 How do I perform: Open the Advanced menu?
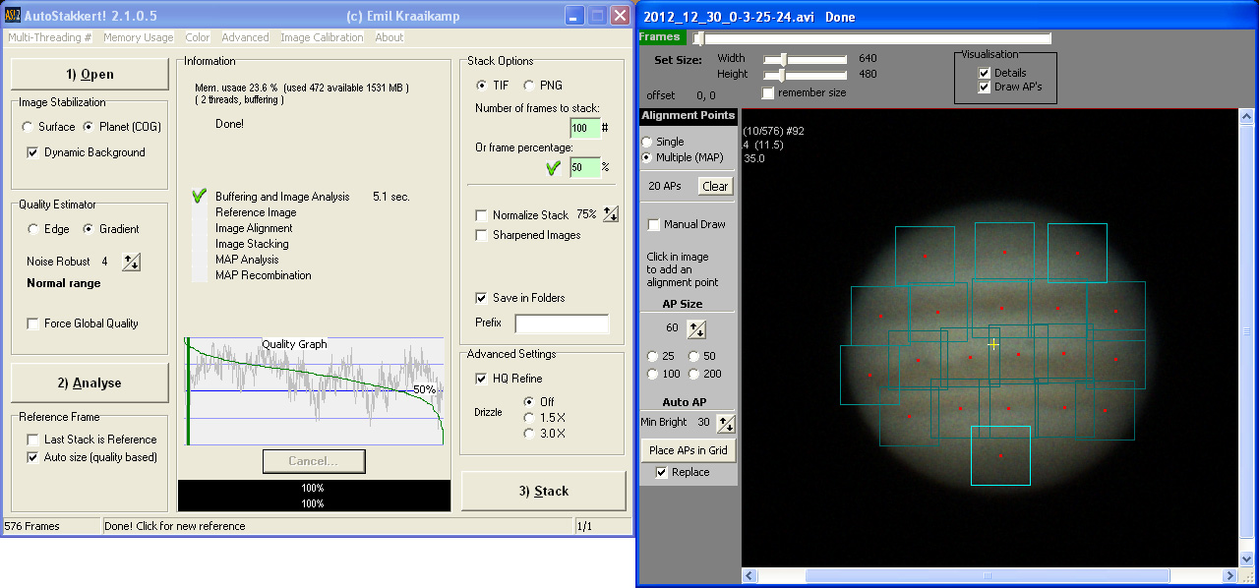pyautogui.click(x=245, y=37)
